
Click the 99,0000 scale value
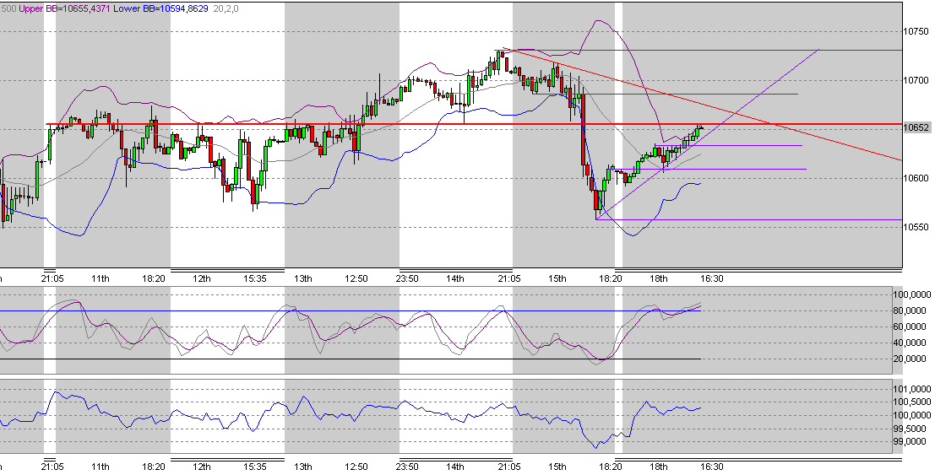click(911, 441)
